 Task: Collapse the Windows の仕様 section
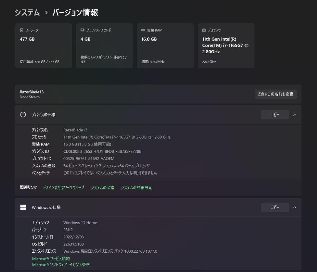coord(295,207)
